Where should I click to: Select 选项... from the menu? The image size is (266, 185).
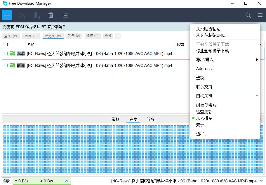tap(202, 78)
